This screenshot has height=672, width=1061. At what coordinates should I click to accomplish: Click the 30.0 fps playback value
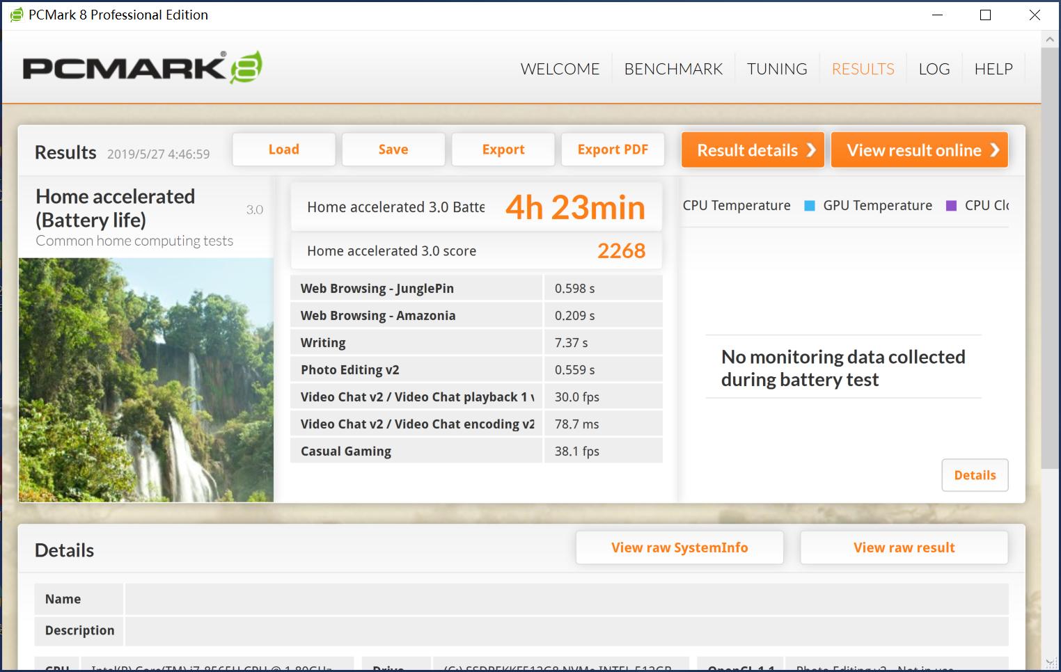pos(576,397)
